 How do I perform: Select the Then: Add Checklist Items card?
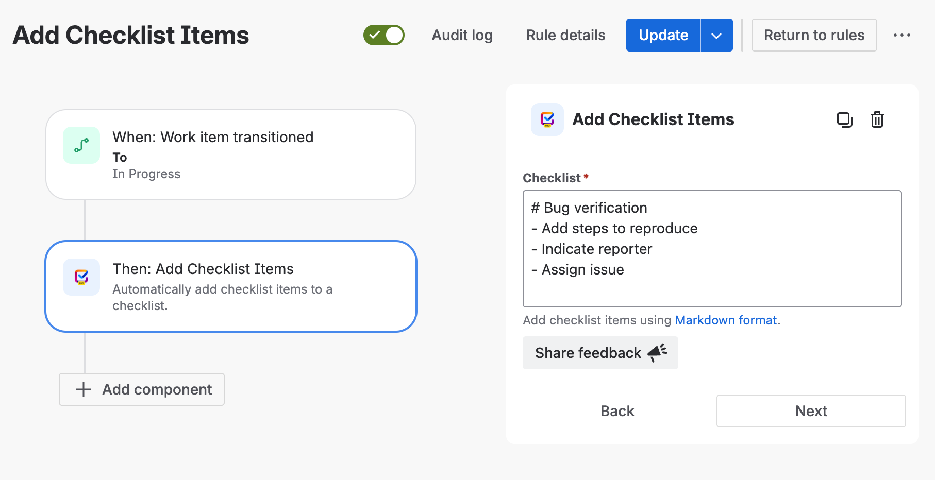[x=231, y=286]
